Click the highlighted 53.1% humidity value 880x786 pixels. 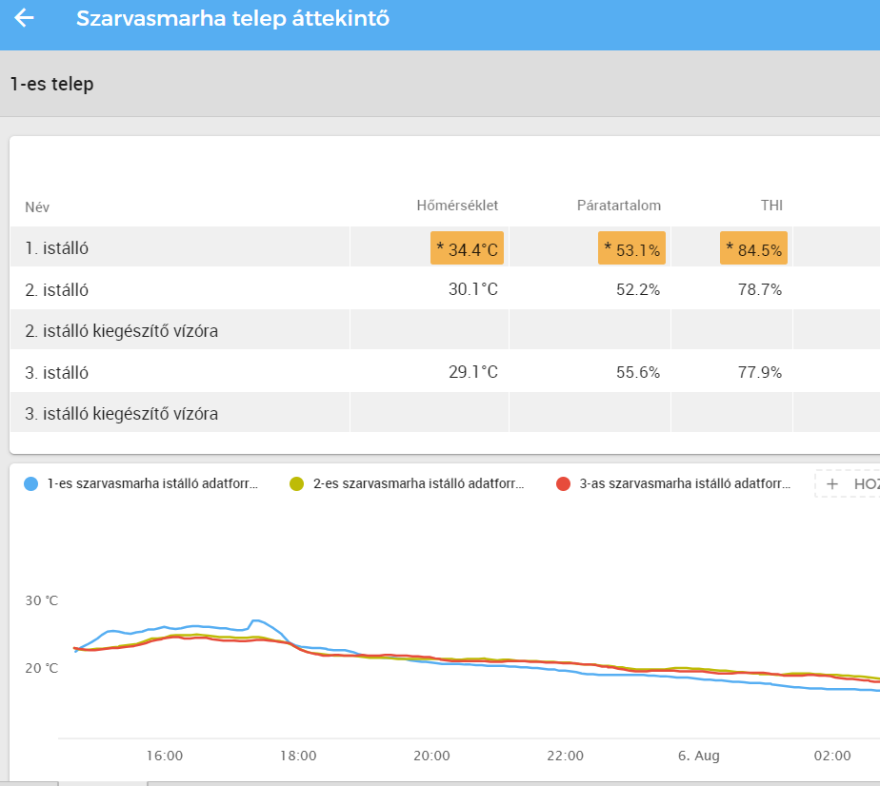pyautogui.click(x=632, y=248)
